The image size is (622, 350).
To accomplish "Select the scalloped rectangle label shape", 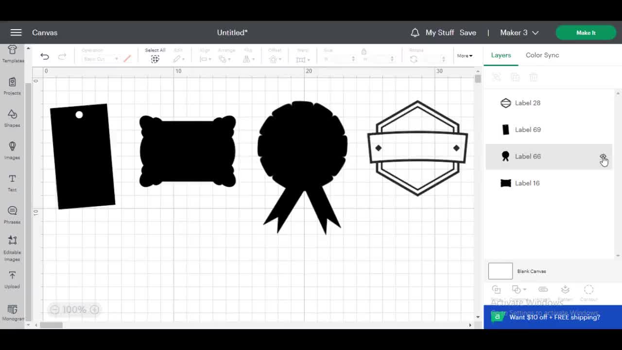I will click(188, 151).
